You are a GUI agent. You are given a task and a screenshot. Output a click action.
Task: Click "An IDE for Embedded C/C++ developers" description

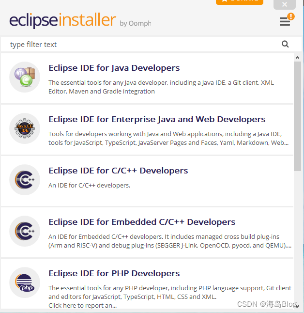(x=170, y=241)
